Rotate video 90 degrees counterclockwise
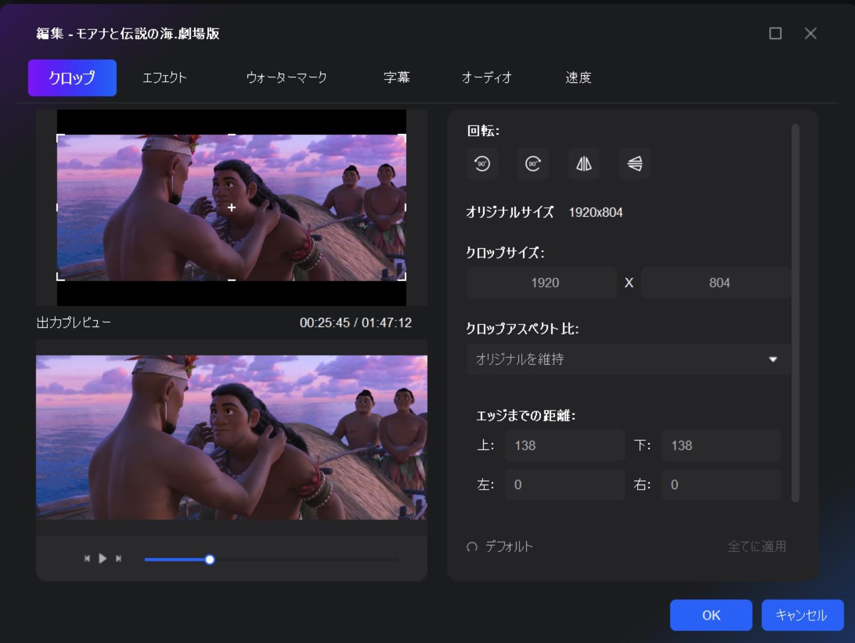The image size is (855, 643). coord(482,164)
